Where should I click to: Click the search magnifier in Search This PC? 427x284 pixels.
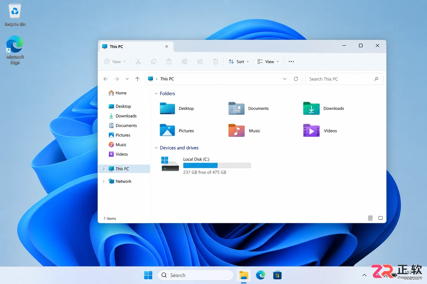pos(376,79)
